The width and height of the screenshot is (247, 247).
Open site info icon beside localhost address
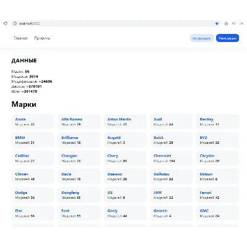point(15,23)
